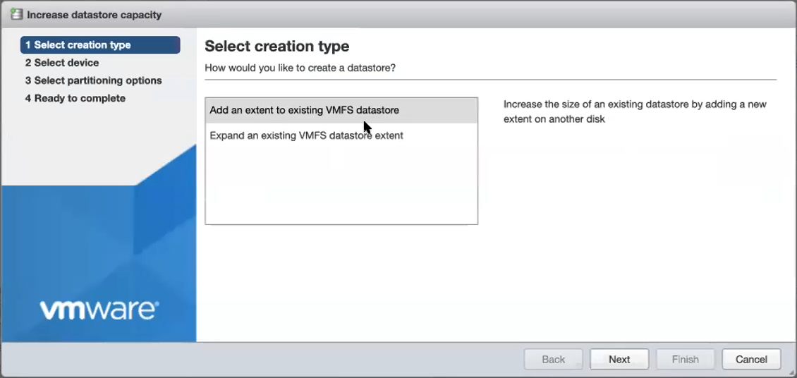Cancel the datastore capacity wizard
This screenshot has width=797, height=378.
click(751, 359)
